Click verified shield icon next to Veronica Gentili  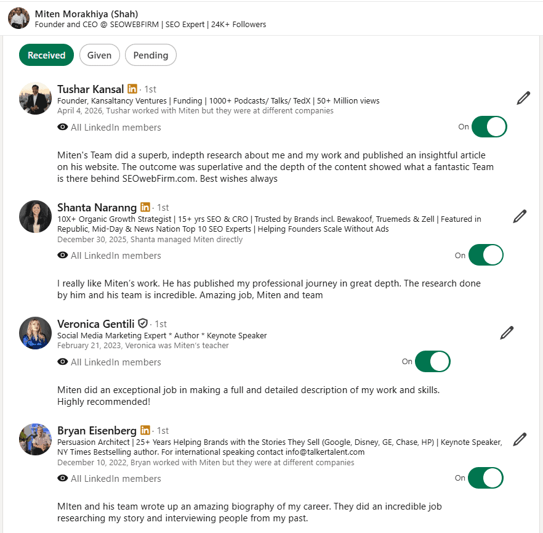pyautogui.click(x=143, y=323)
